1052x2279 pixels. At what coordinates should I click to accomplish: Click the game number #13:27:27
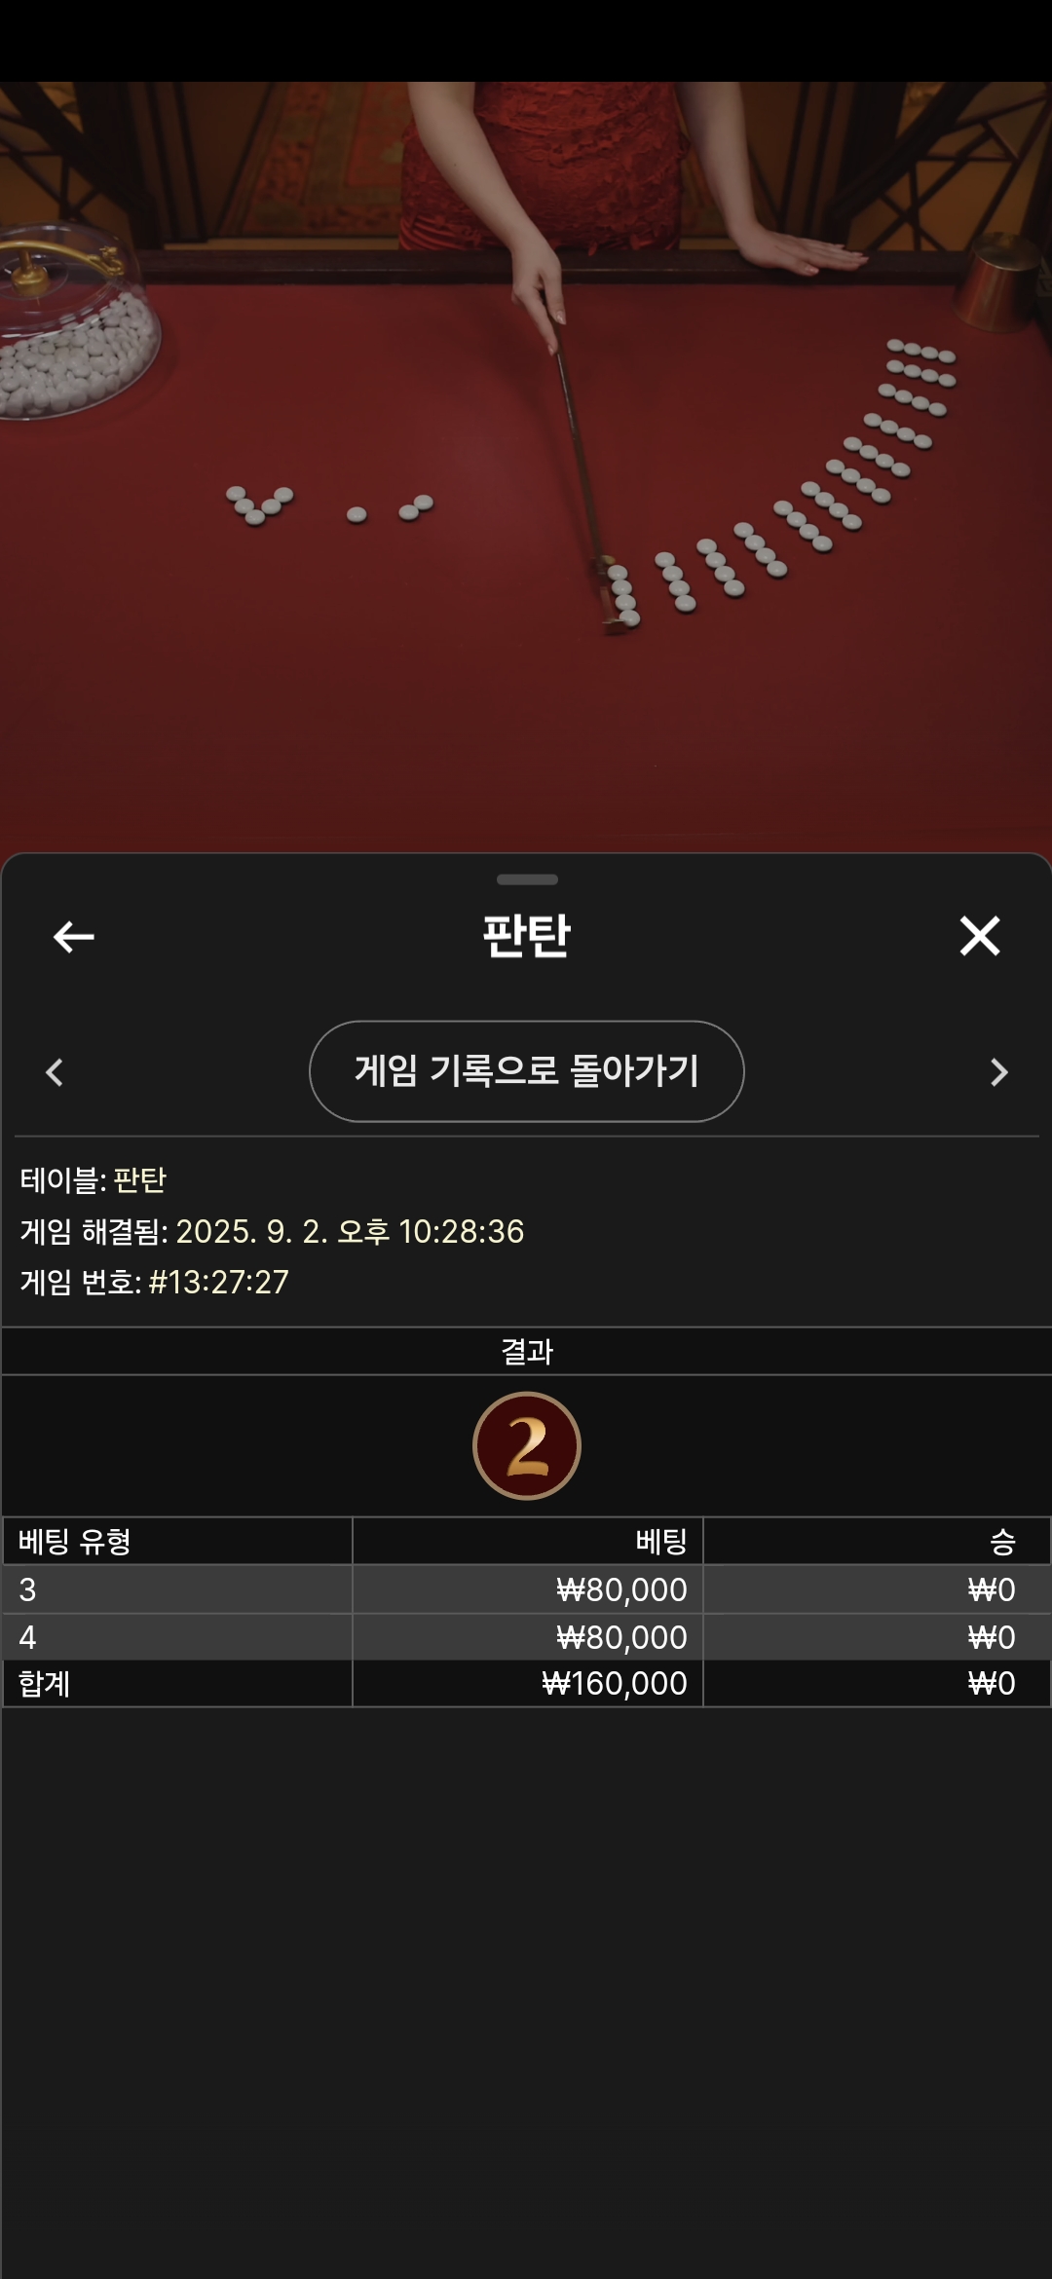(218, 1282)
